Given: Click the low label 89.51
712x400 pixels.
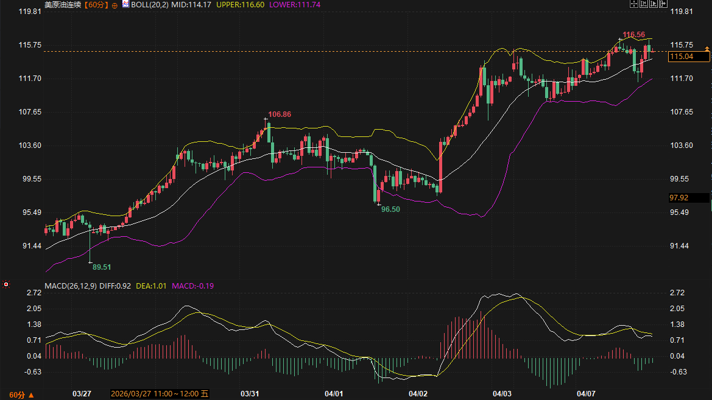Looking at the screenshot, I should tap(102, 267).
